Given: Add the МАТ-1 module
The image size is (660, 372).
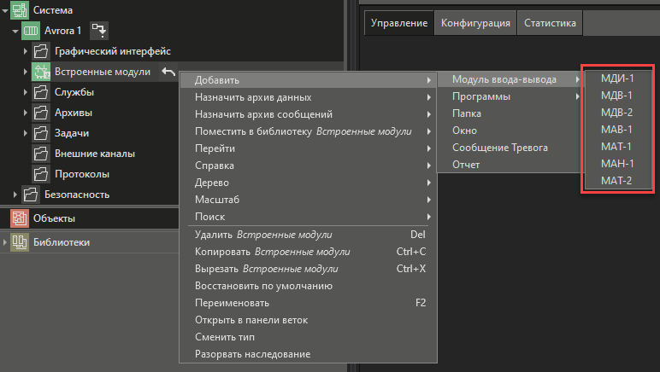Looking at the screenshot, I should tap(618, 147).
